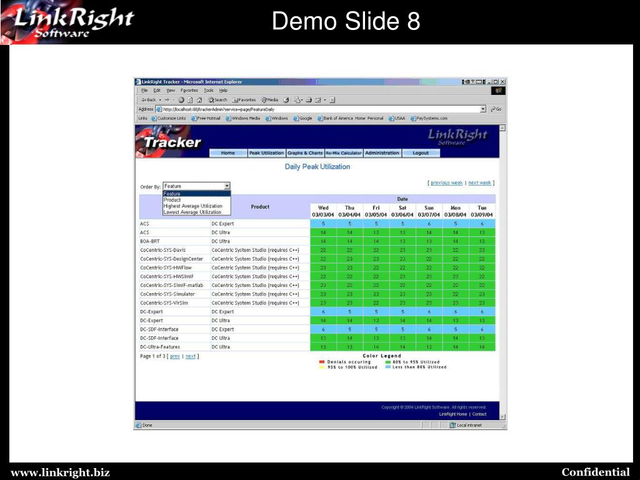Click the Logout tab
Screen dimensions: 640x480
[421, 153]
